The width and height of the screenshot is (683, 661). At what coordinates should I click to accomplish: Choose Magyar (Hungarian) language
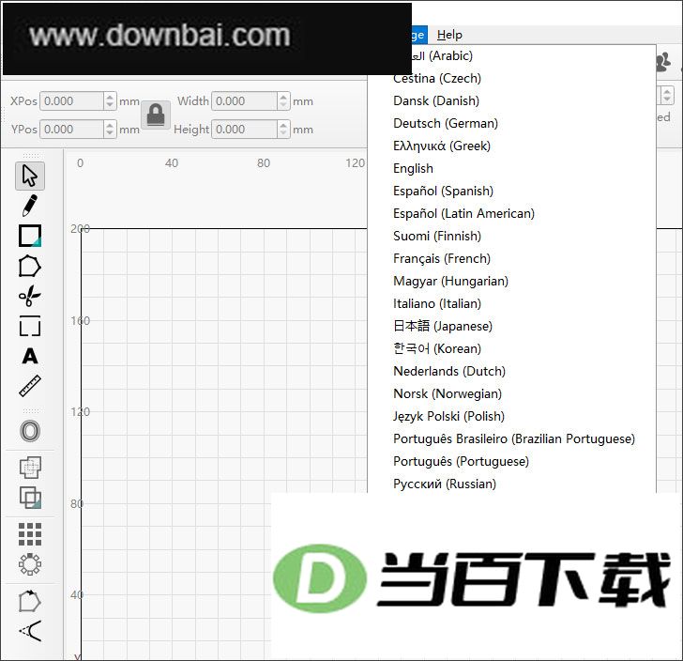click(512, 282)
